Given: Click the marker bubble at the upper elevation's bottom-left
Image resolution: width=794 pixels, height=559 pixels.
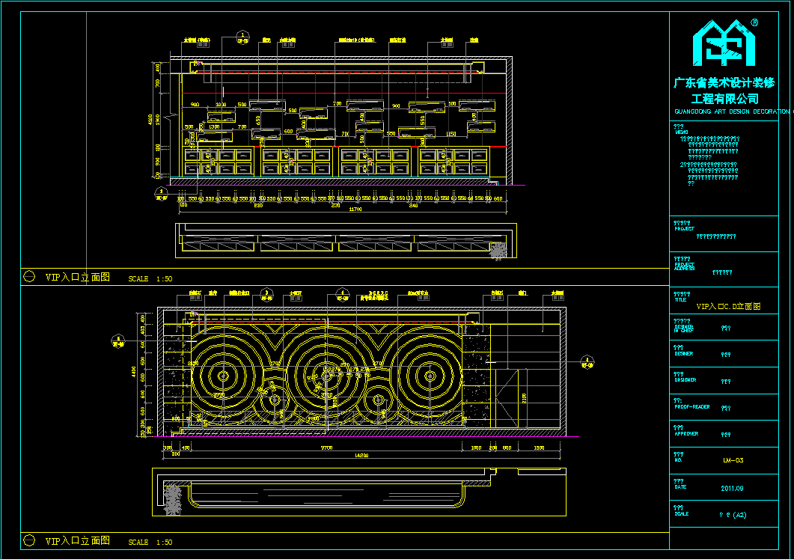Looking at the screenshot, I should pyautogui.click(x=161, y=193).
